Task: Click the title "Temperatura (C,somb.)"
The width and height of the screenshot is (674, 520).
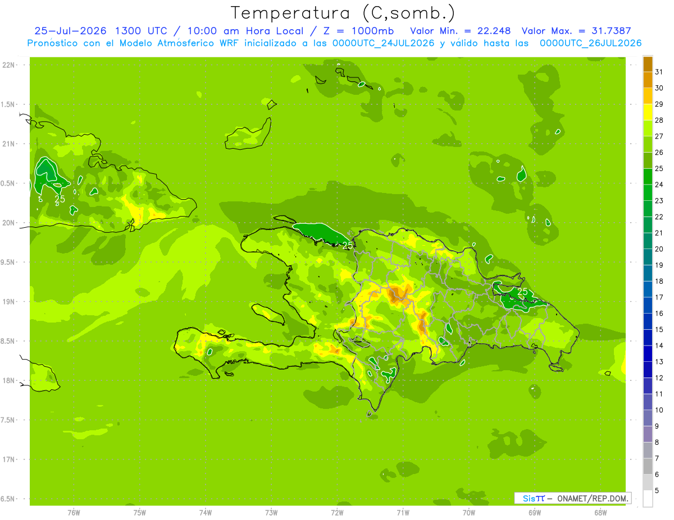Action: click(x=343, y=13)
